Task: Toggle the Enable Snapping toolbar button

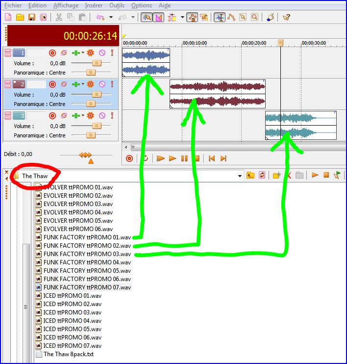Action: (147, 17)
